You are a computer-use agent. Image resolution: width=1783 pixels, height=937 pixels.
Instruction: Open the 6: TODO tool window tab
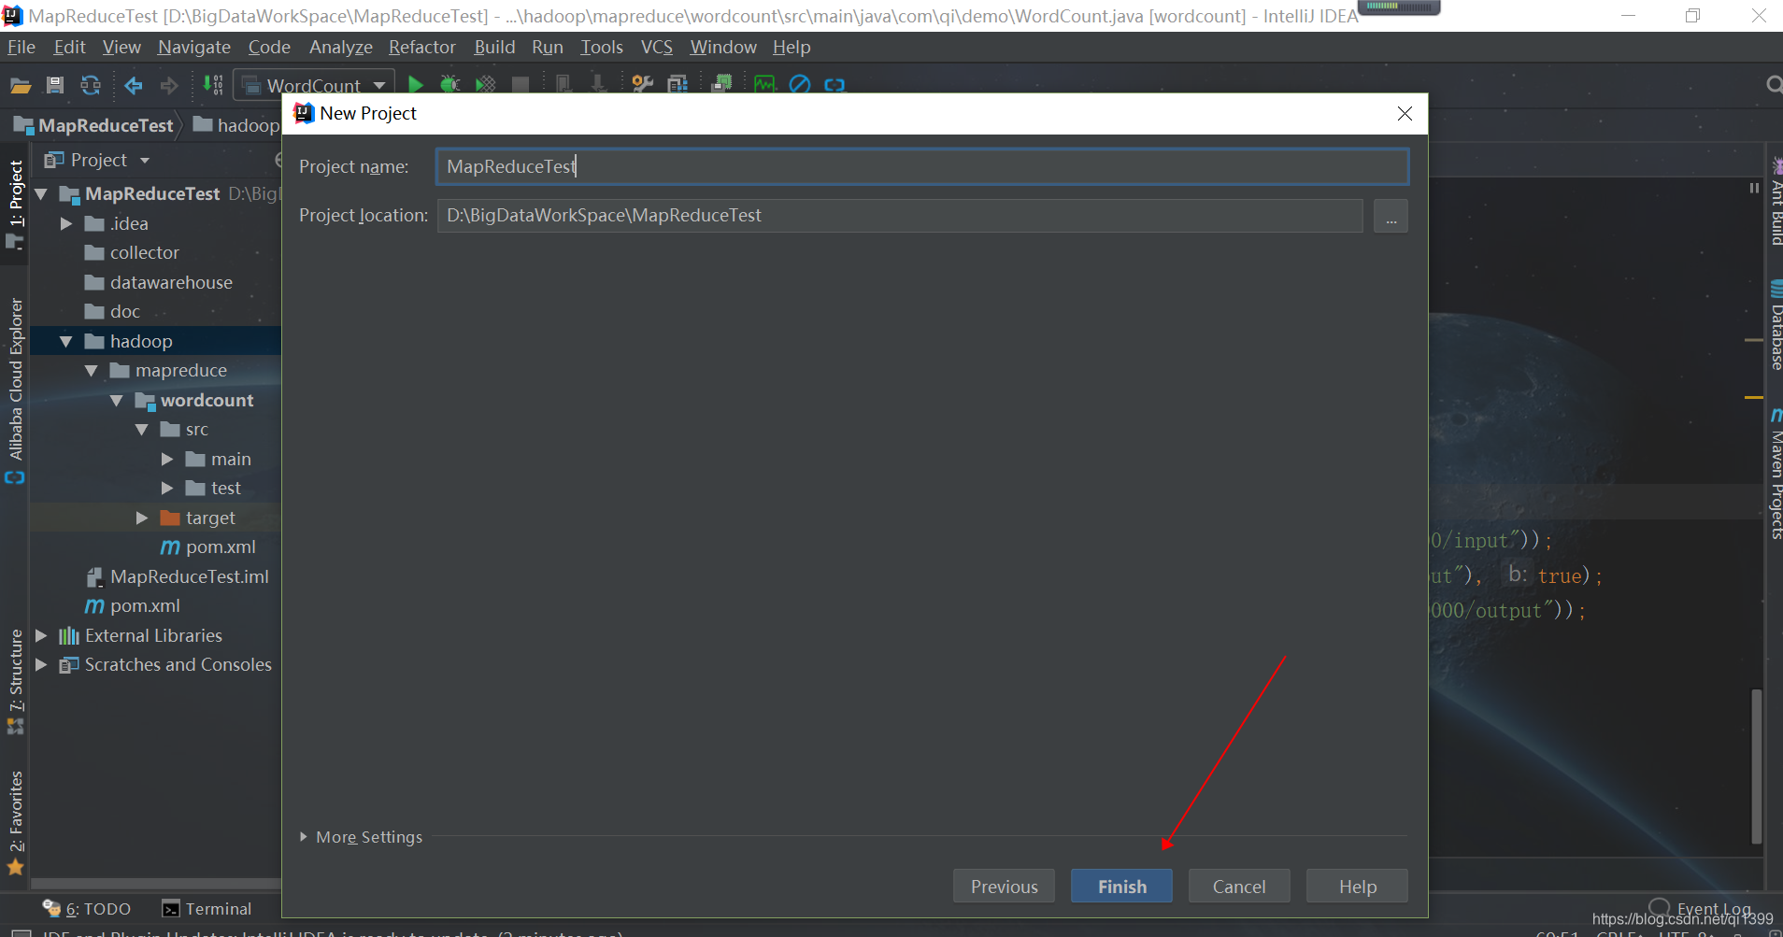pos(87,908)
